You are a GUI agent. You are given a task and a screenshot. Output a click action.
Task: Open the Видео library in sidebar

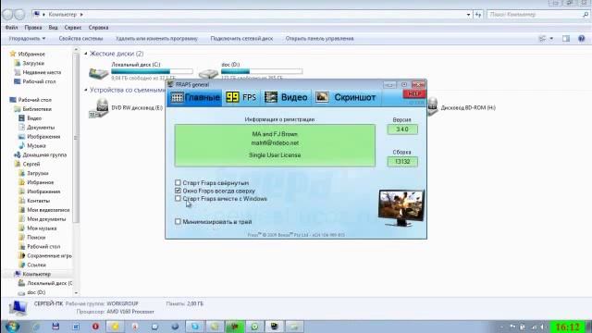click(34, 118)
